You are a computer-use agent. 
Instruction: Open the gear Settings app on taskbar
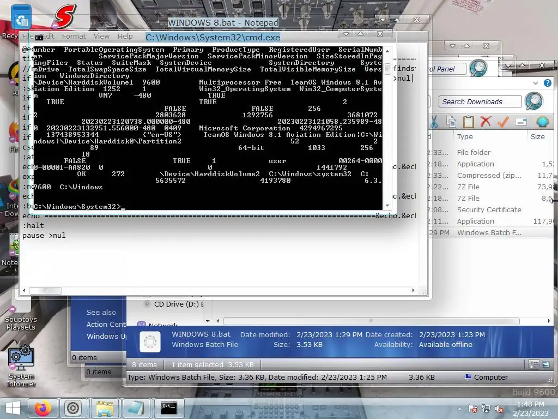73,408
